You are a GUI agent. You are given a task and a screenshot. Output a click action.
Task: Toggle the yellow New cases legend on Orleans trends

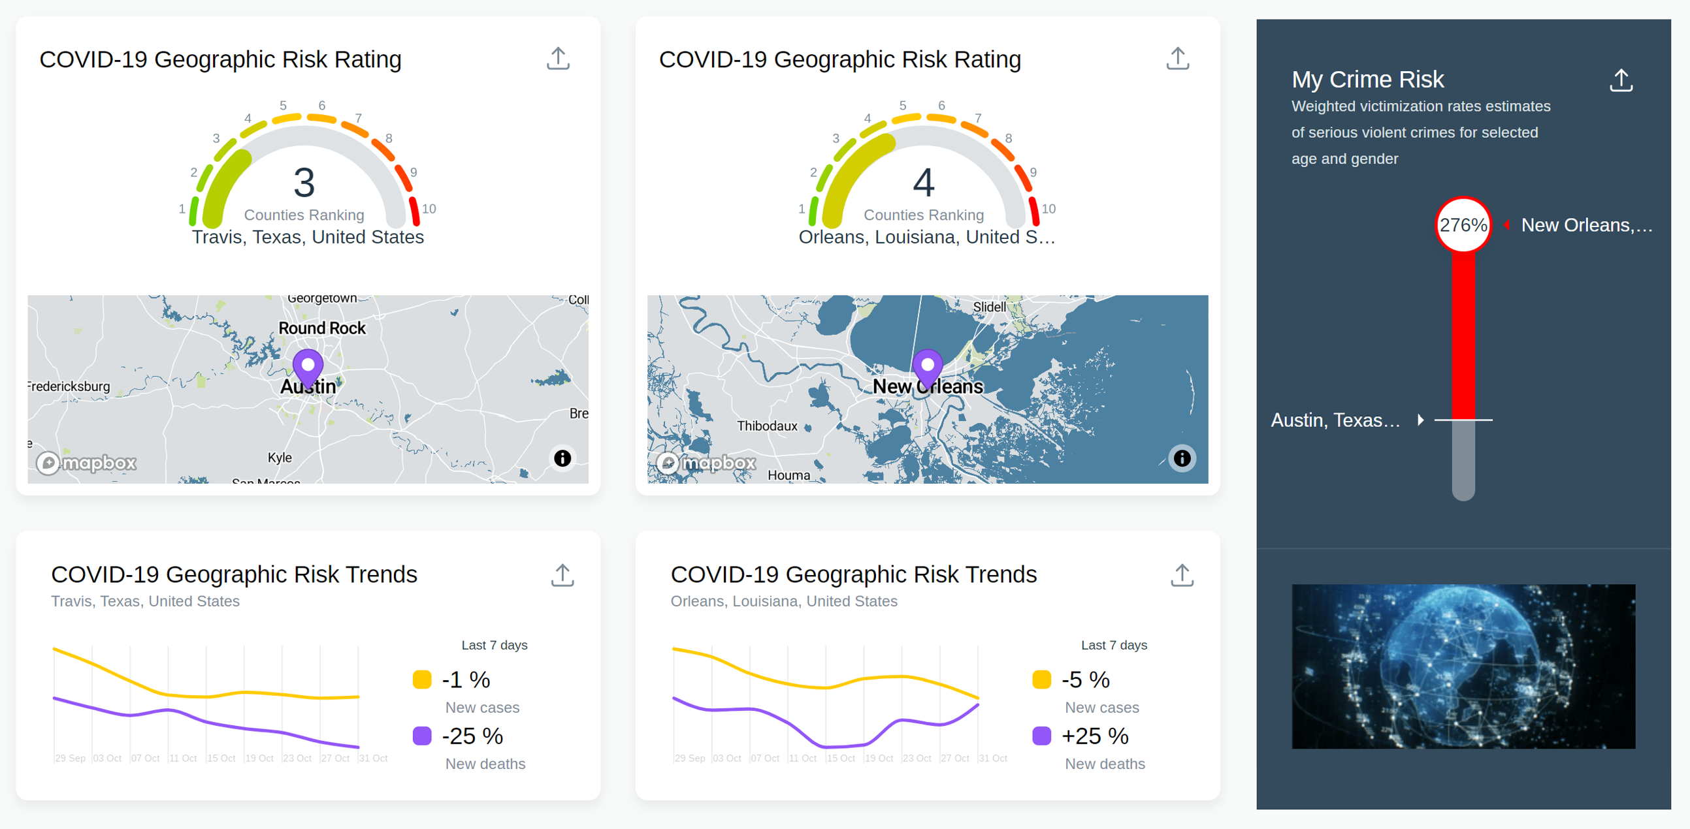click(1043, 680)
